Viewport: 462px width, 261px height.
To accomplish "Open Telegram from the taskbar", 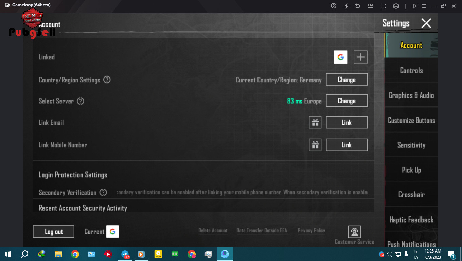I will 125,254.
